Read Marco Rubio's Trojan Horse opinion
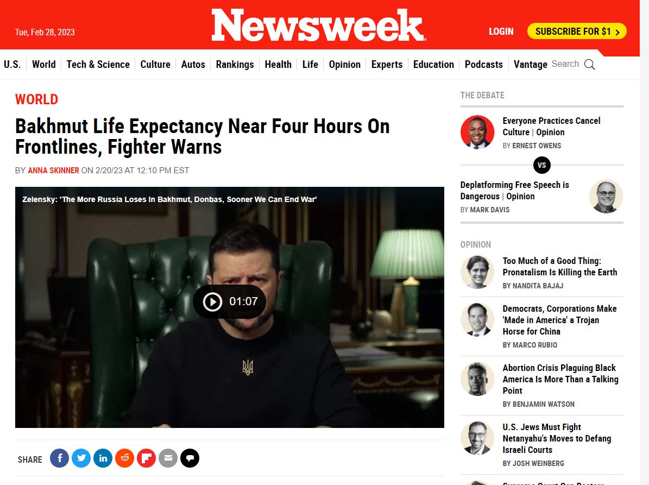649x485 pixels. pyautogui.click(x=559, y=320)
